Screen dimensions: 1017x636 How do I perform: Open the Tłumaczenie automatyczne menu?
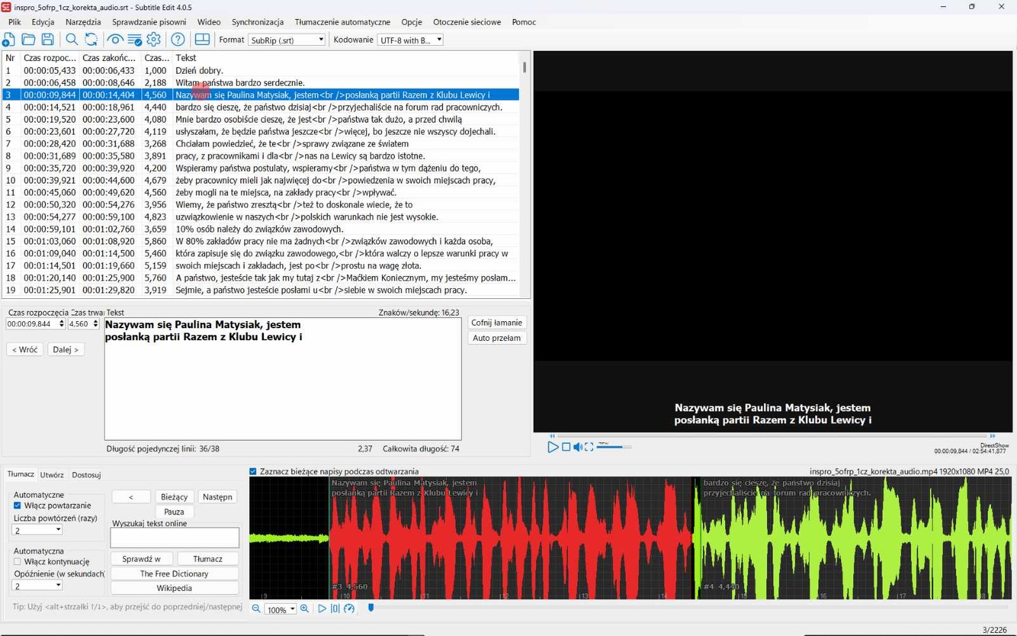(x=343, y=22)
